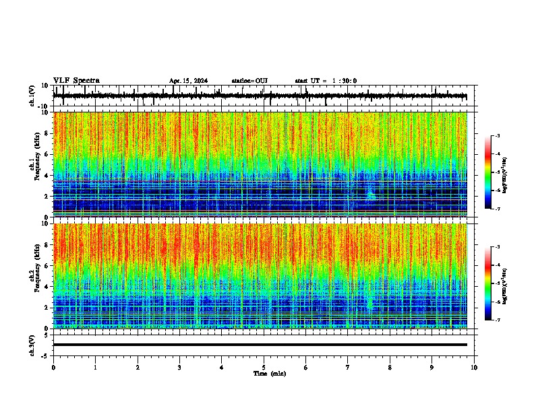
Task: Click the "ch.1(V)" axis label
Action: [32, 96]
